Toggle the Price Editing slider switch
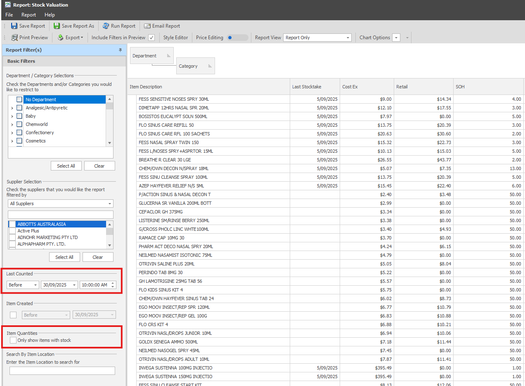Image resolution: width=525 pixels, height=386 pixels. [x=238, y=38]
